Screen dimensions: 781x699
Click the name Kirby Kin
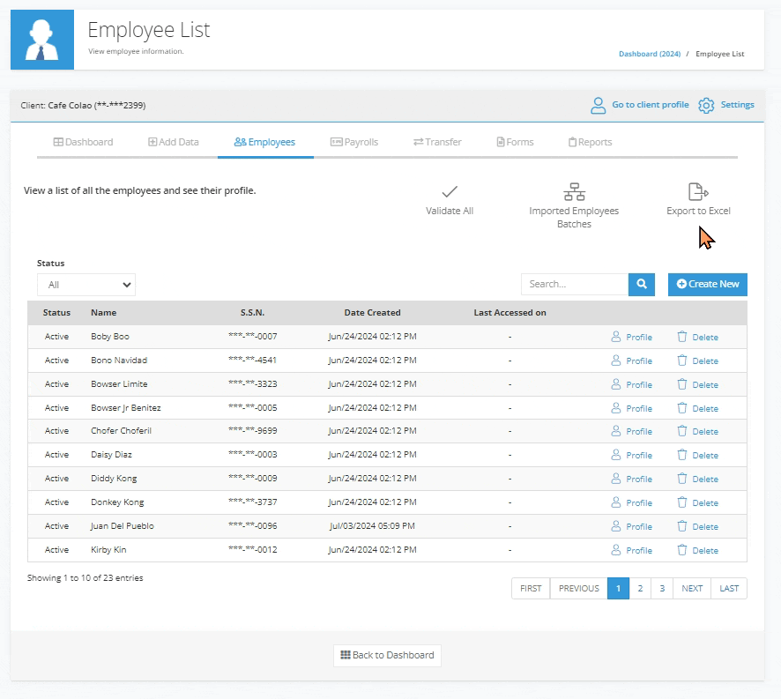point(108,550)
